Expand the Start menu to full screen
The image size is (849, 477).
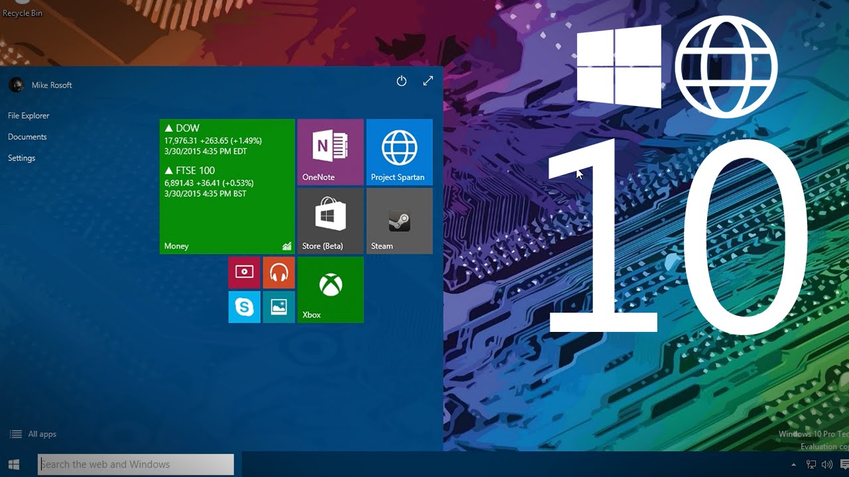pyautogui.click(x=428, y=81)
